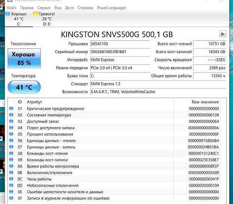Click status icon for attribute 0E
233x204 pixels.
(11, 192)
